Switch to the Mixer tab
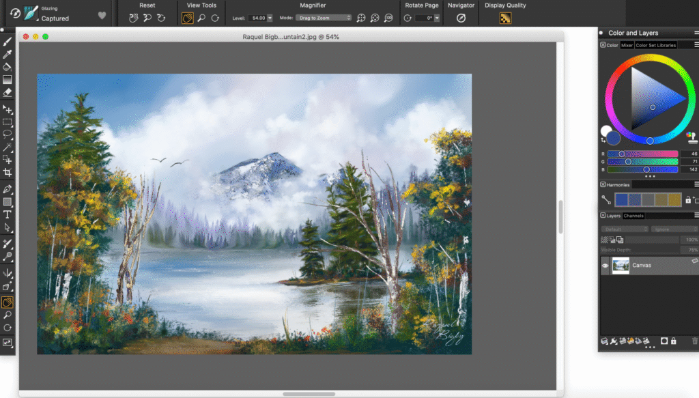The height and width of the screenshot is (398, 699). [627, 45]
